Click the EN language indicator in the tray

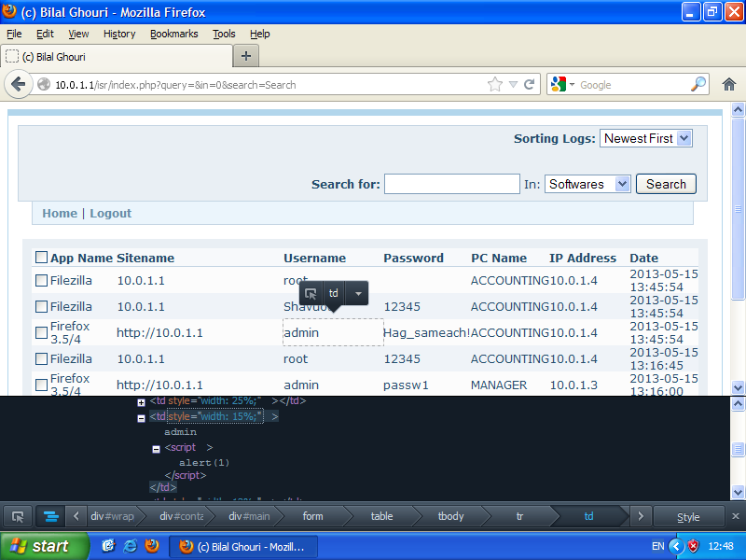pyautogui.click(x=658, y=546)
